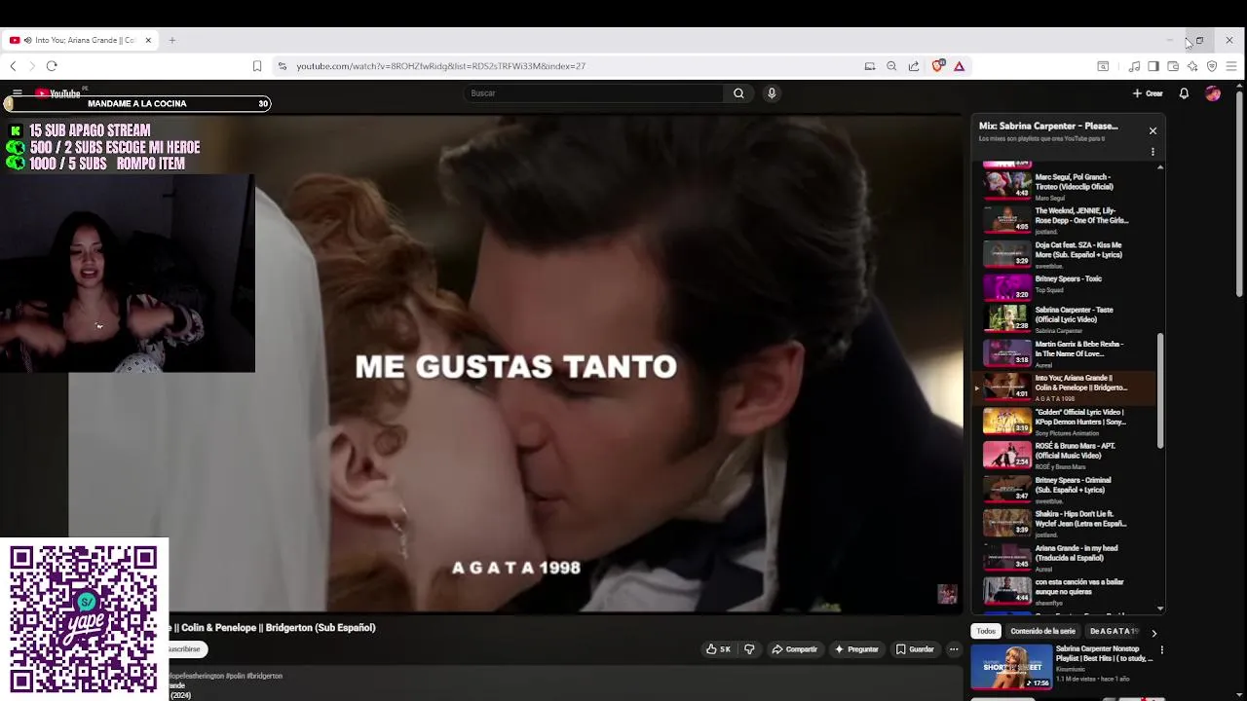The height and width of the screenshot is (701, 1247).
Task: Dislike the video with thumbs down
Action: coord(749,649)
